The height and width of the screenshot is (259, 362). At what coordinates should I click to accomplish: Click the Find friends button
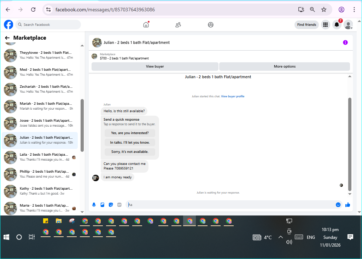[x=306, y=24]
